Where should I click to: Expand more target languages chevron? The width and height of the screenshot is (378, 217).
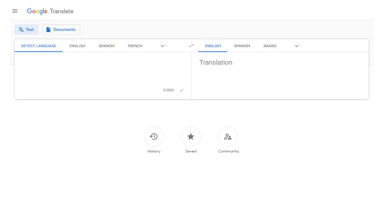(297, 46)
